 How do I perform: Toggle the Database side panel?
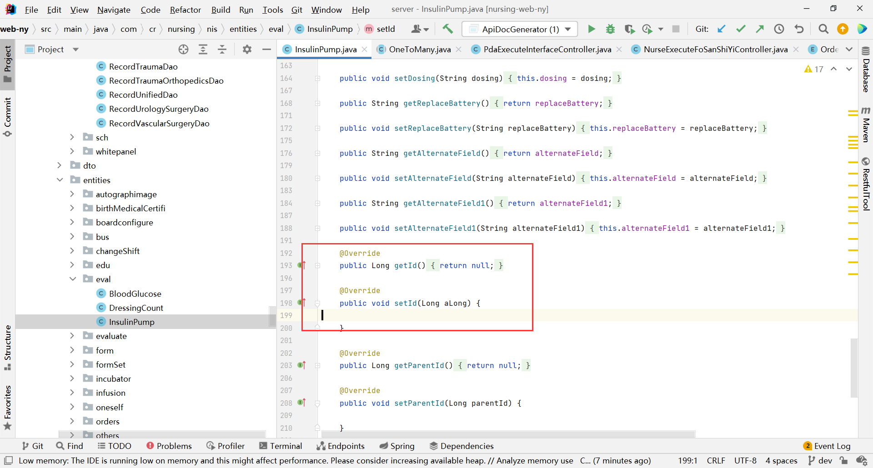tap(866, 70)
